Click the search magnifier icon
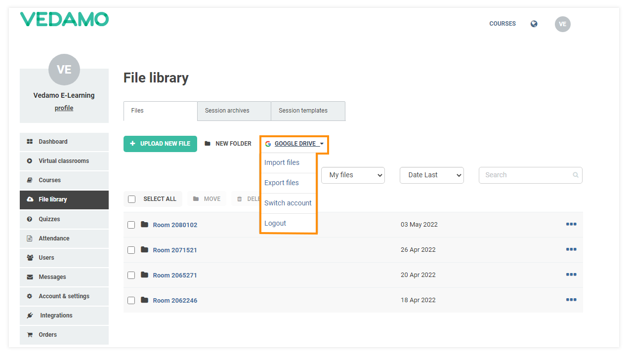This screenshot has height=355, width=628. coord(576,175)
